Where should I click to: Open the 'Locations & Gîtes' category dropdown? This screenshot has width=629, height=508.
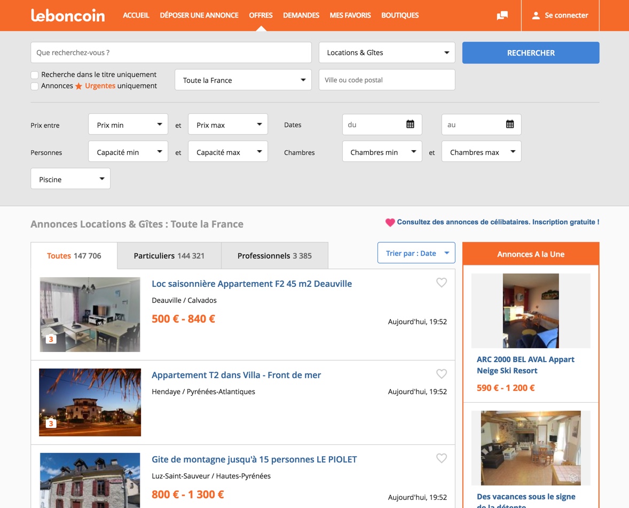[387, 52]
